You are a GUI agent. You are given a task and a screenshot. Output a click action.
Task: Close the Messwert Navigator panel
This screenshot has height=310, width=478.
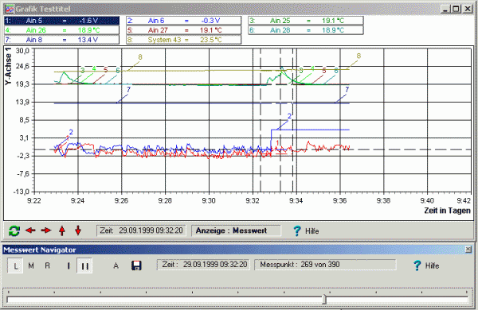[468, 250]
